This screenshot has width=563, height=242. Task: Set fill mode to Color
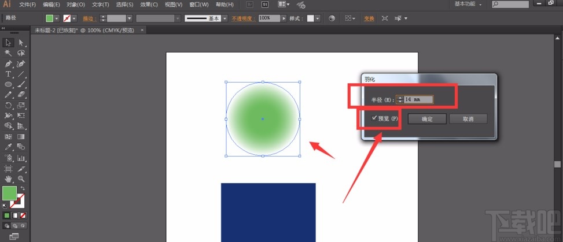[x=6, y=215]
